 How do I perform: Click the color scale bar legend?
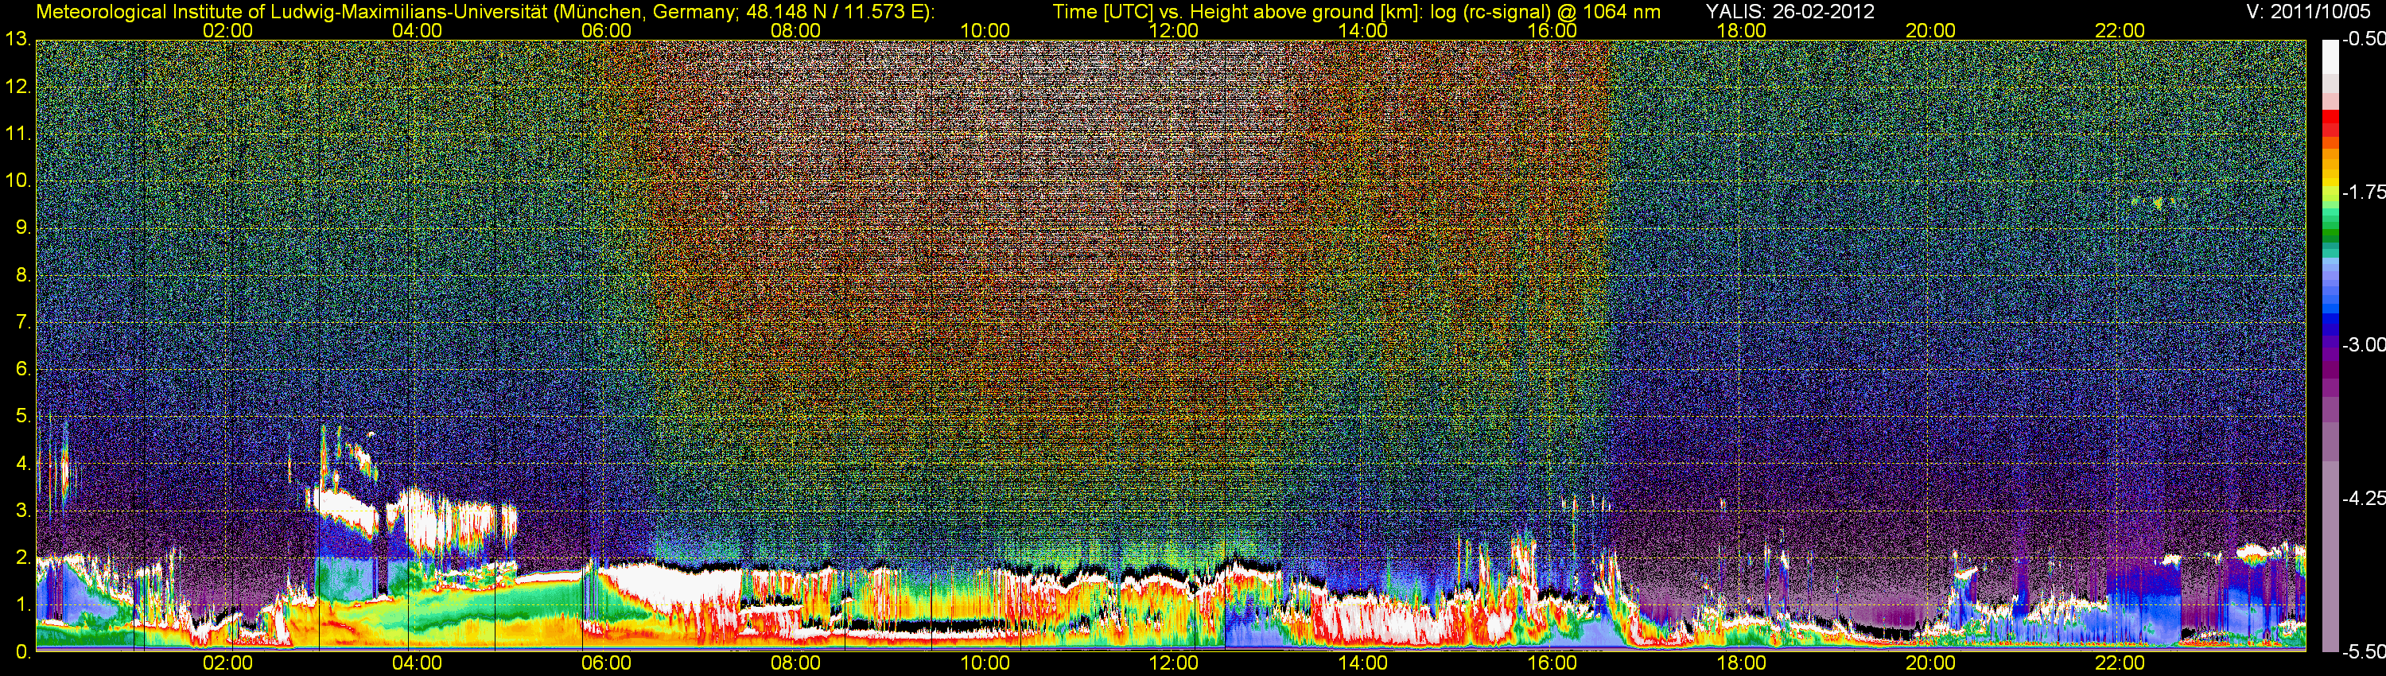tap(2330, 346)
